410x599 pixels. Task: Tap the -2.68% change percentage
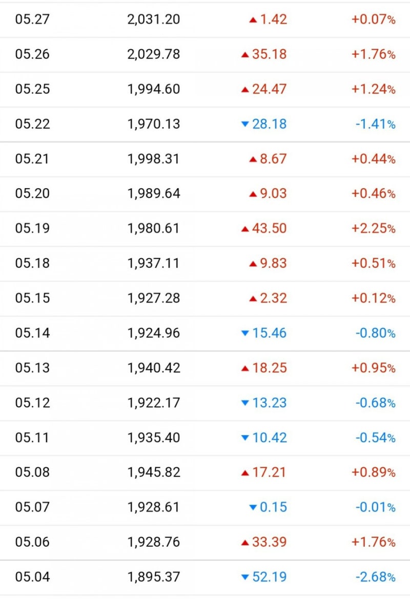tap(375, 577)
